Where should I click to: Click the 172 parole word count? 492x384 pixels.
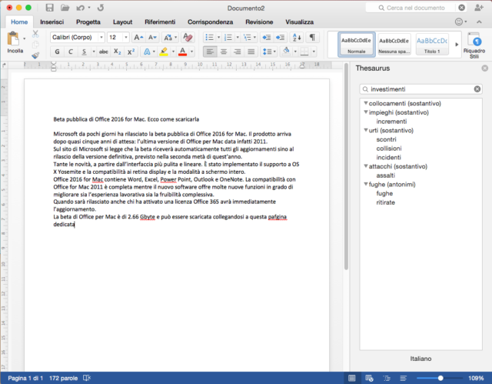(63, 378)
